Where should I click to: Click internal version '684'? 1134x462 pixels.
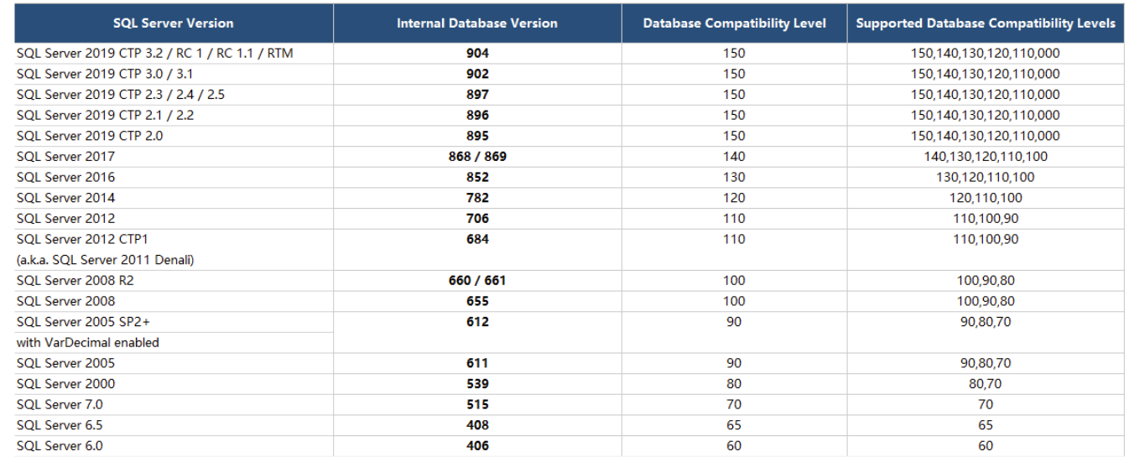477,239
